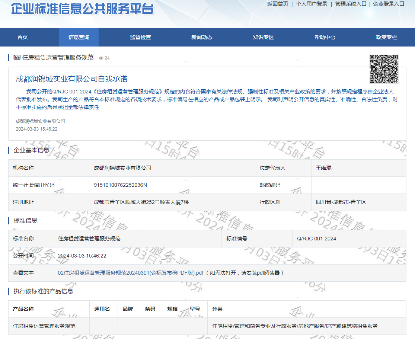Image resolution: width=415 pixels, height=339 pixels.
Task: Go to 企业登录入口
Action: pyautogui.click(x=388, y=4)
